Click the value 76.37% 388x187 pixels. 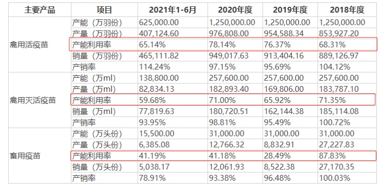pyautogui.click(x=277, y=45)
